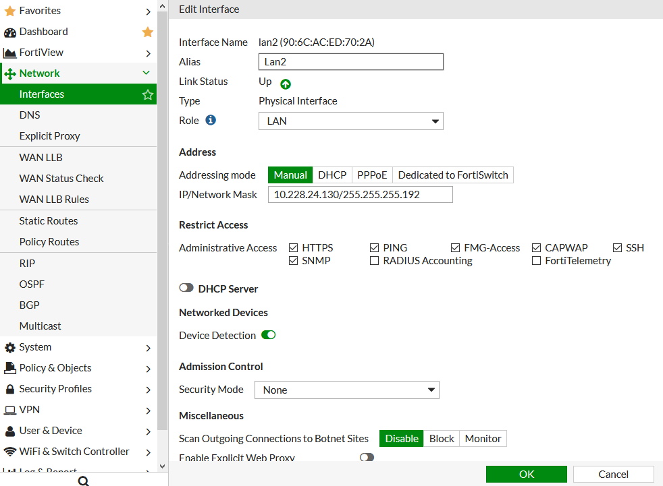Click the System gear icon
Screen dimensions: 663x486
point(9,348)
